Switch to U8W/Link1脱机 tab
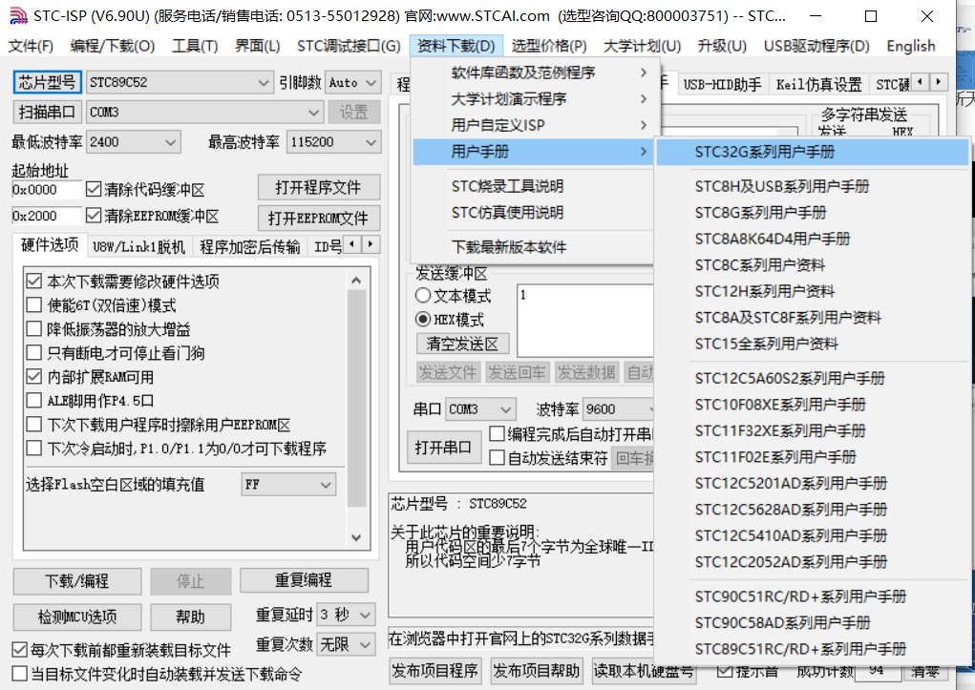Screen dimensions: 975x690 pyautogui.click(x=138, y=247)
